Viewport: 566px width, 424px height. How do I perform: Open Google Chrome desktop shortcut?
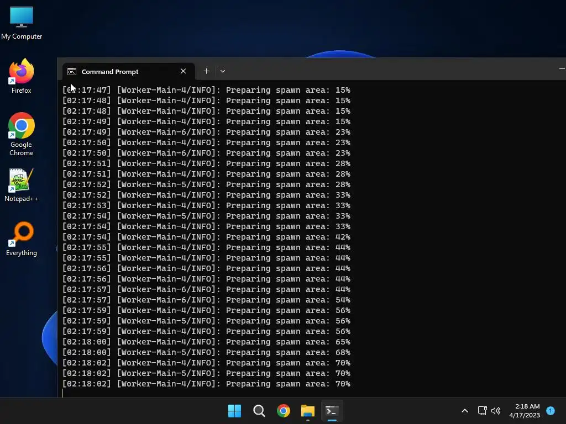[22, 134]
